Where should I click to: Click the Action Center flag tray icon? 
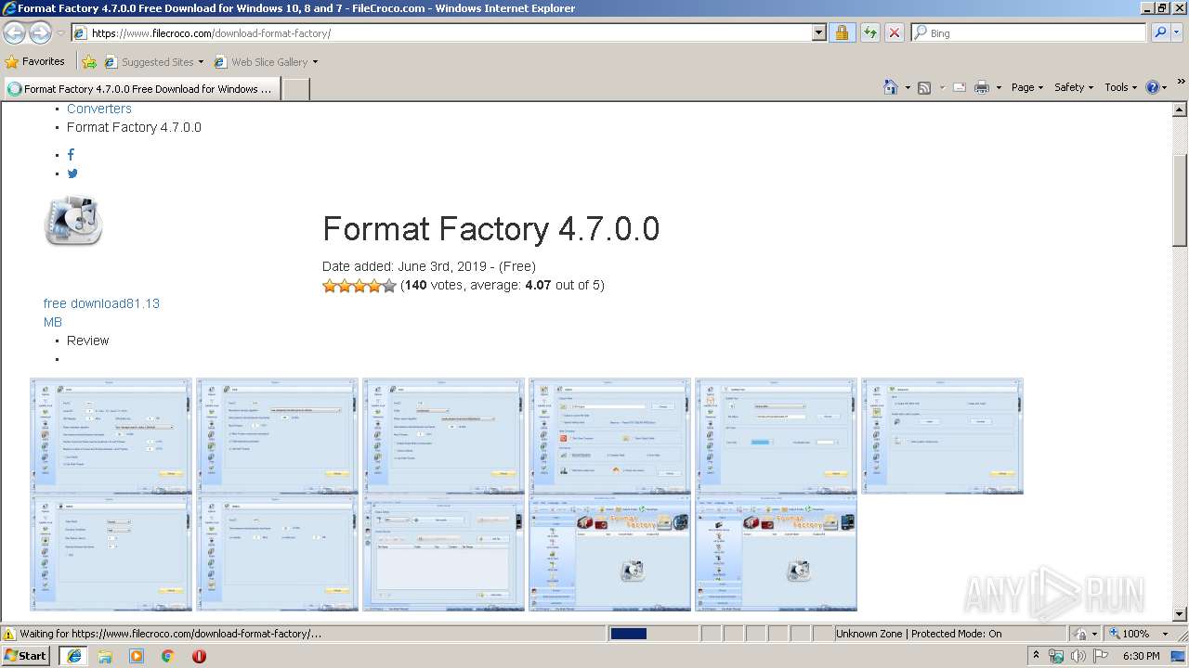point(1101,656)
